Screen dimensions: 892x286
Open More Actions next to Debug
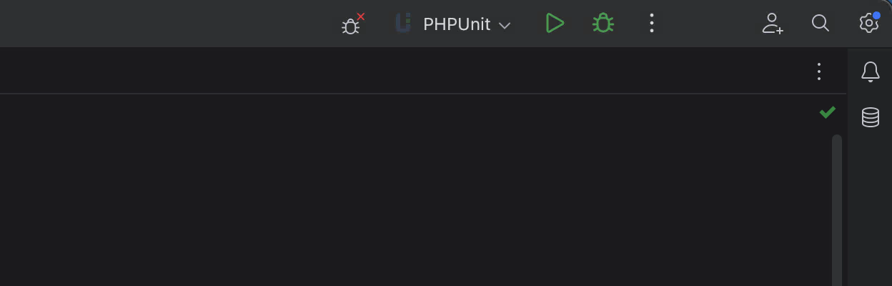pyautogui.click(x=651, y=24)
